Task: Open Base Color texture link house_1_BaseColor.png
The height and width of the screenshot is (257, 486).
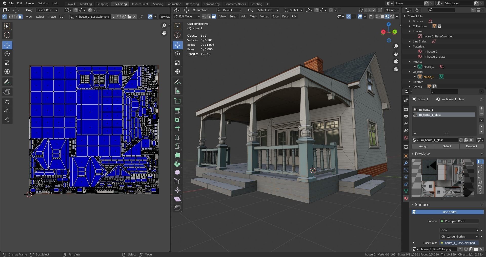Action: 459,243
